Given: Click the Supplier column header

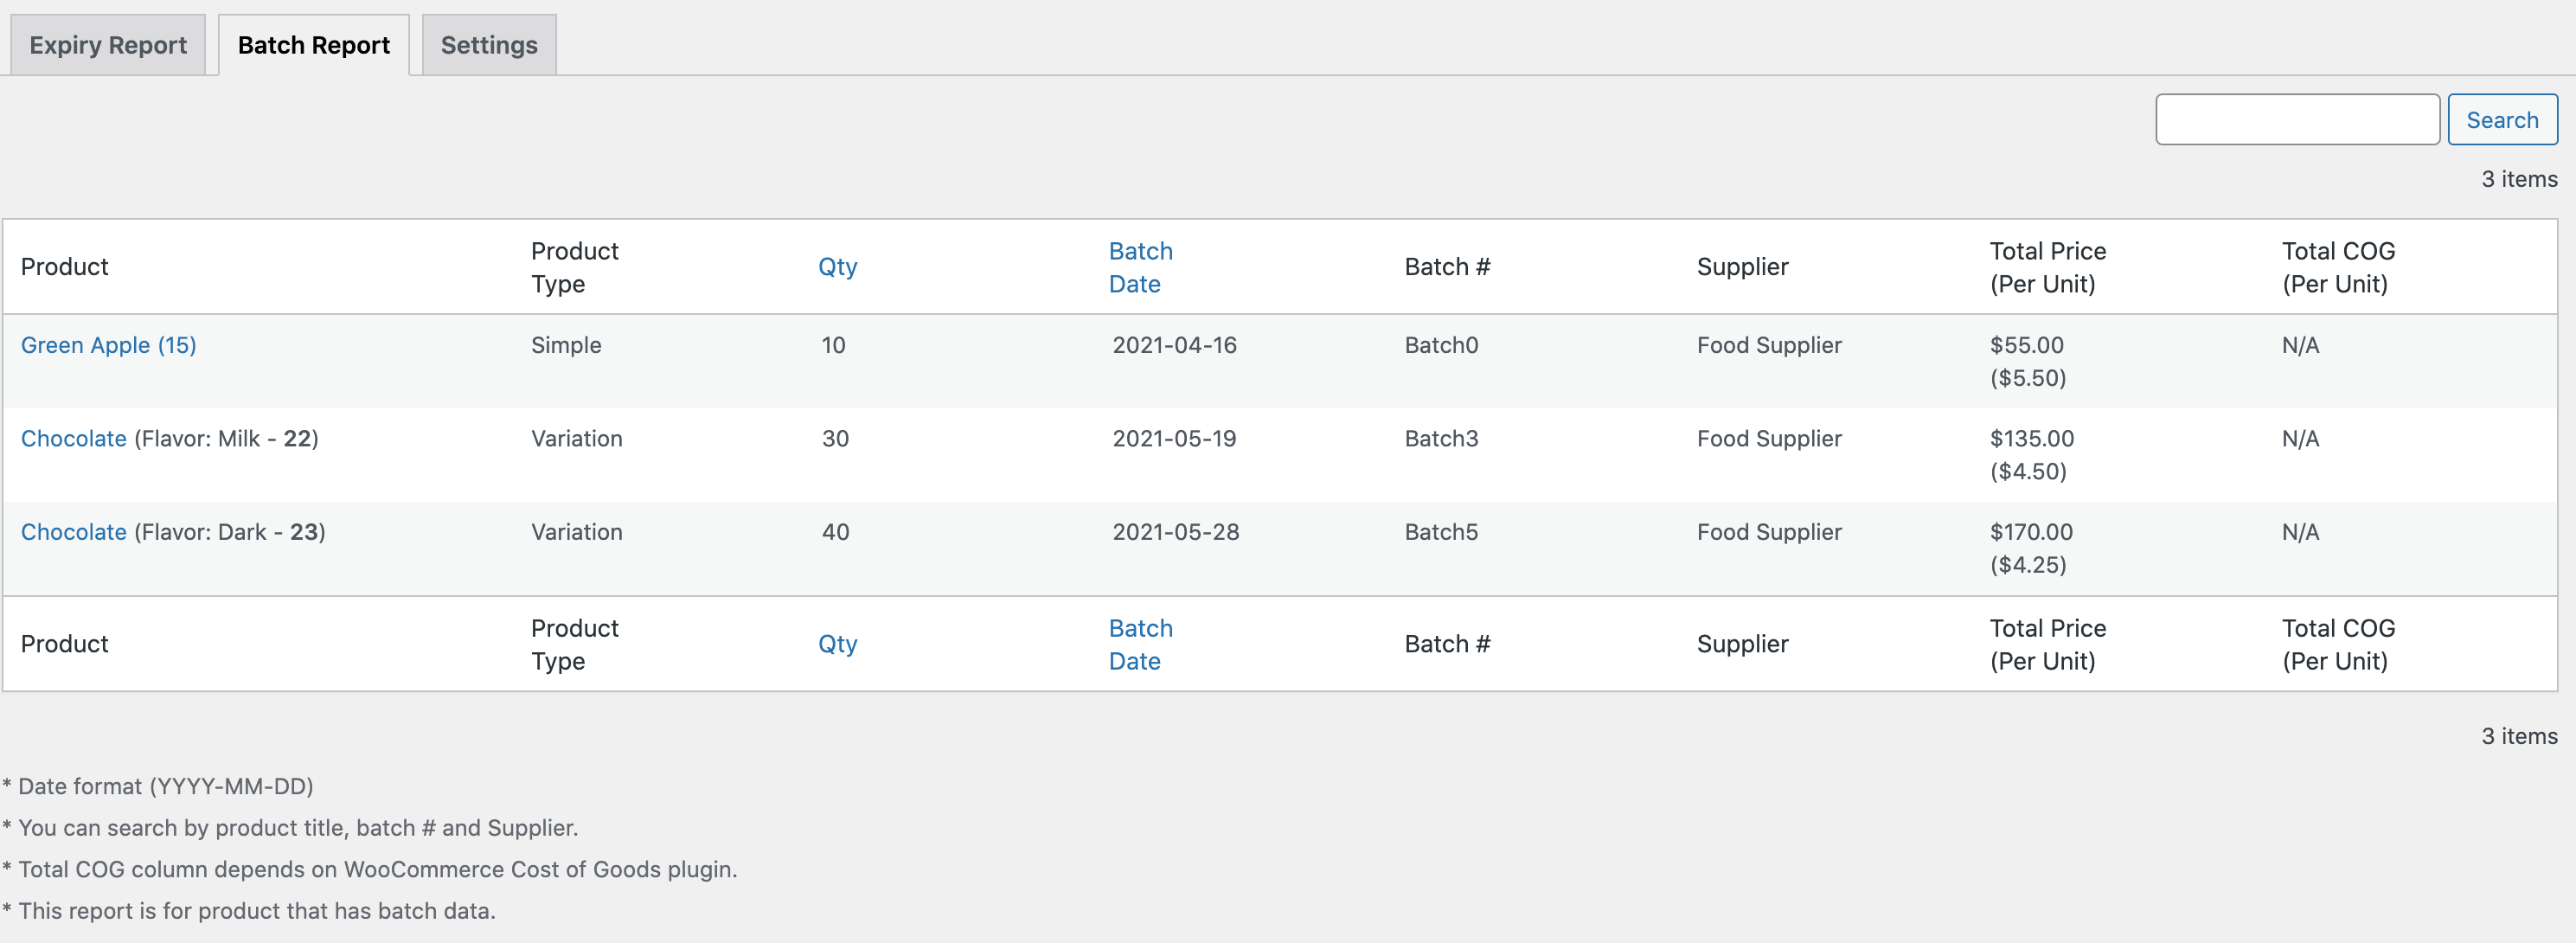Looking at the screenshot, I should coord(1742,266).
